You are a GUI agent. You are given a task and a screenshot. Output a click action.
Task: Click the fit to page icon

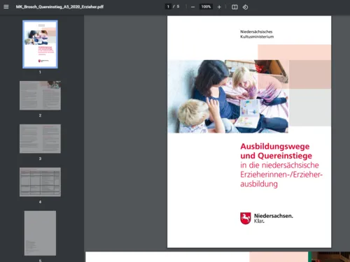[x=234, y=7]
